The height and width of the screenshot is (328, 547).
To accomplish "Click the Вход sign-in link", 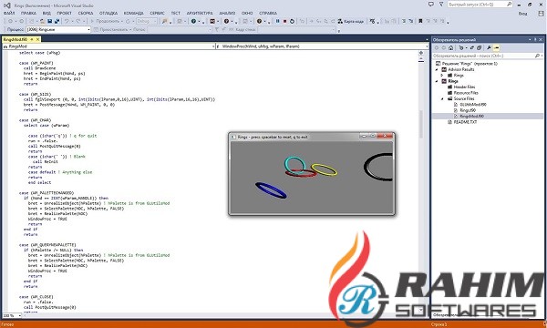I will pyautogui.click(x=522, y=14).
